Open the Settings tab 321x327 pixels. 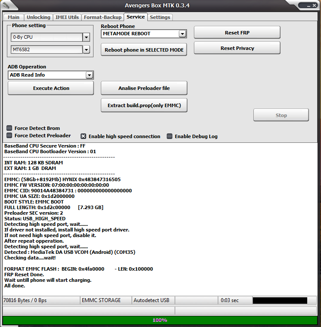[x=160, y=17]
